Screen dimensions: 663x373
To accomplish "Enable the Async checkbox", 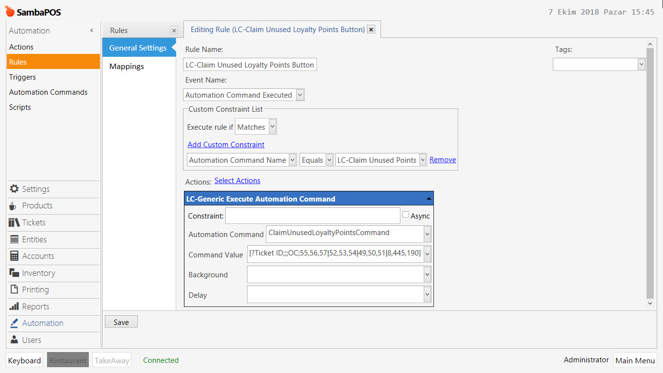I will 406,215.
